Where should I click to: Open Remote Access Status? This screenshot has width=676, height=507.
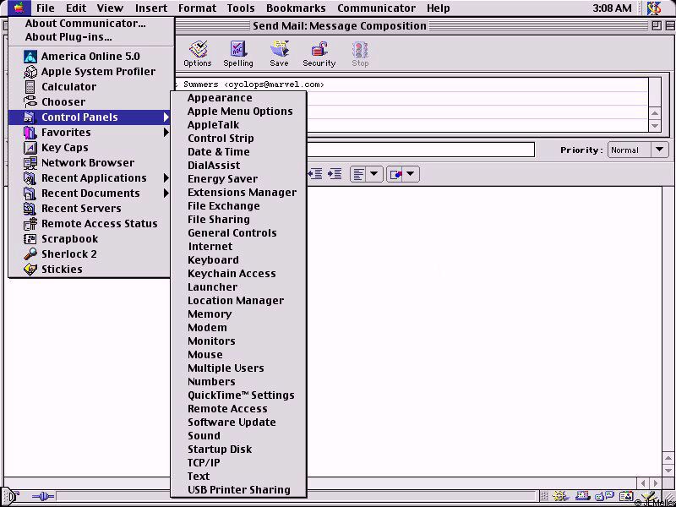90,224
